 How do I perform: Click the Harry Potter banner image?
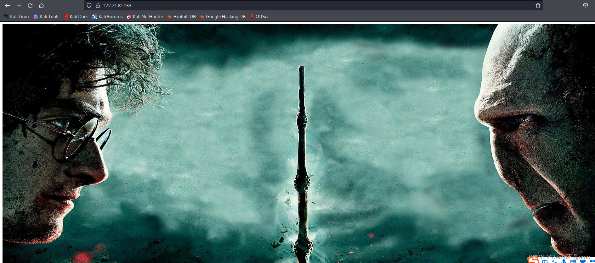point(298,144)
